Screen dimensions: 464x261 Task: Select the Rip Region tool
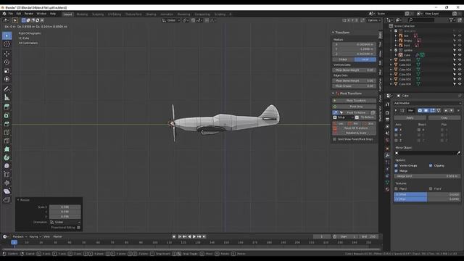click(7, 200)
